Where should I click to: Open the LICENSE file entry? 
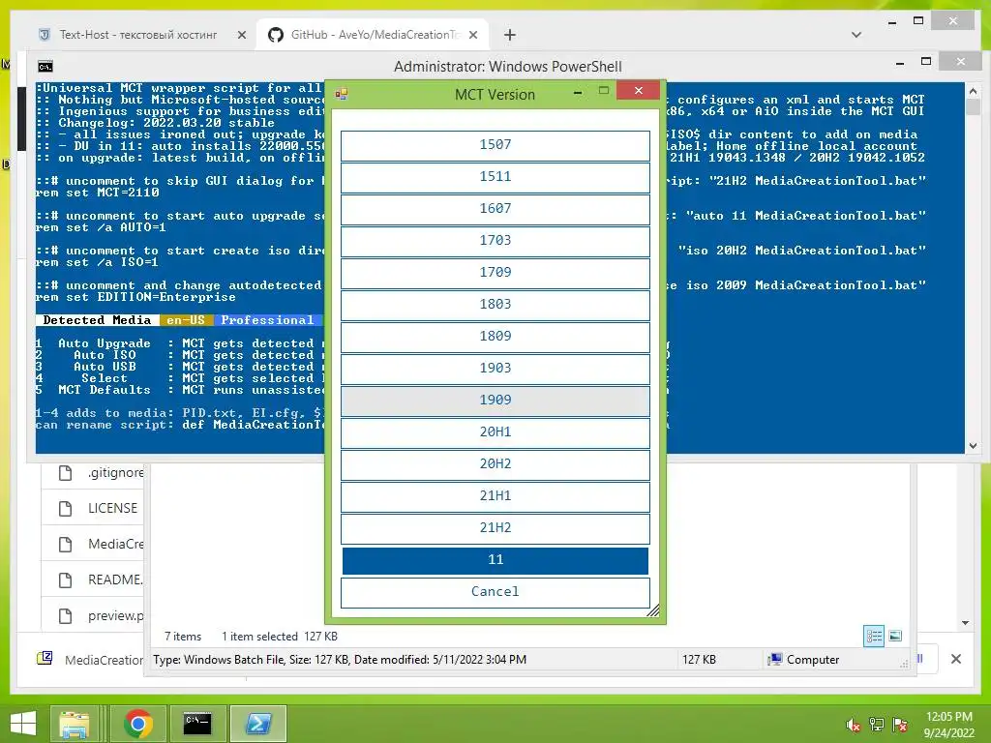(x=112, y=508)
